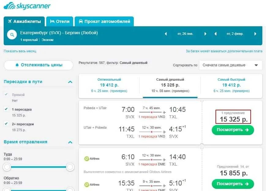The height and width of the screenshot is (191, 266).
Task: Select the Оптимальный 19 412 р. tab
Action: pos(109,85)
